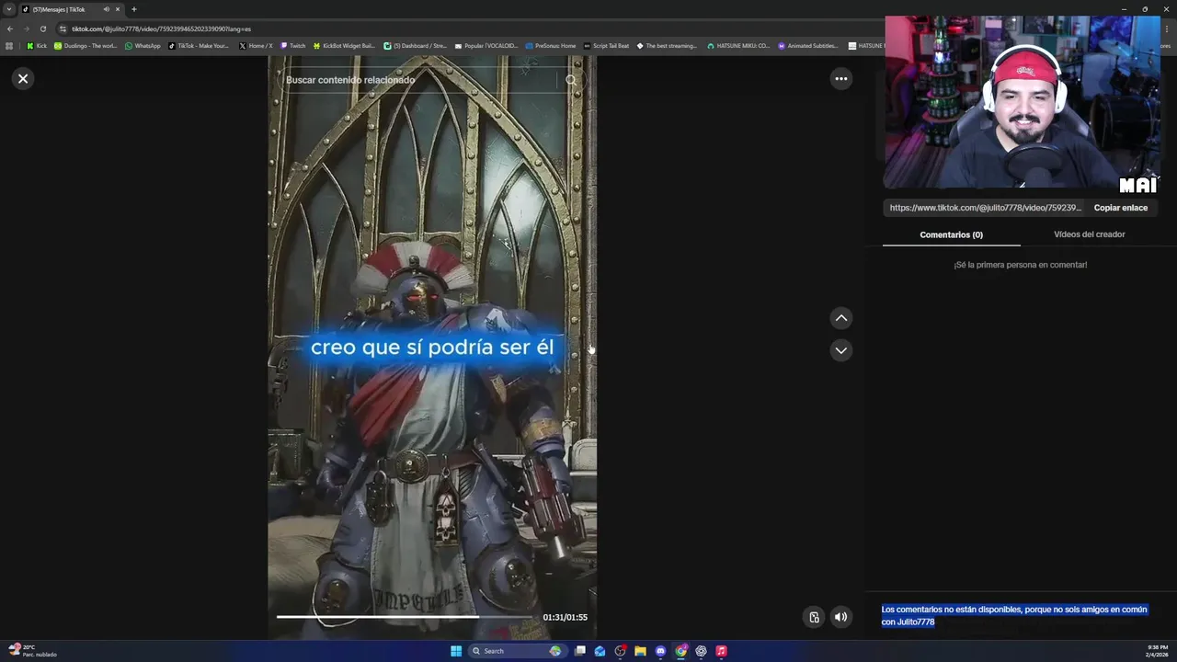Seek on the video progress bar
Image resolution: width=1177 pixels, height=662 pixels.
[x=405, y=617]
